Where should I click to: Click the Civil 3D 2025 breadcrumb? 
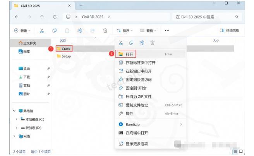(93, 17)
